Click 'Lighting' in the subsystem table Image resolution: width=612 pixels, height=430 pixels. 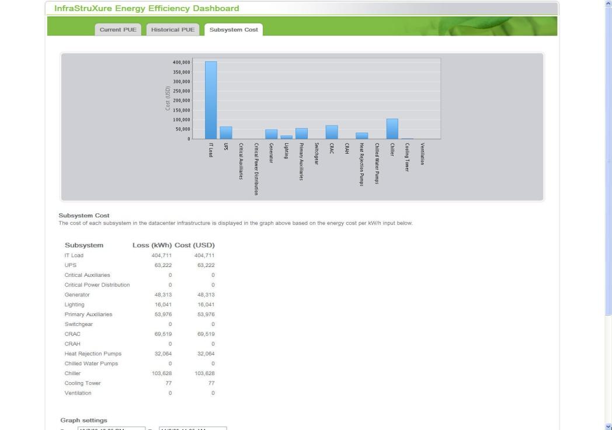pyautogui.click(x=75, y=304)
